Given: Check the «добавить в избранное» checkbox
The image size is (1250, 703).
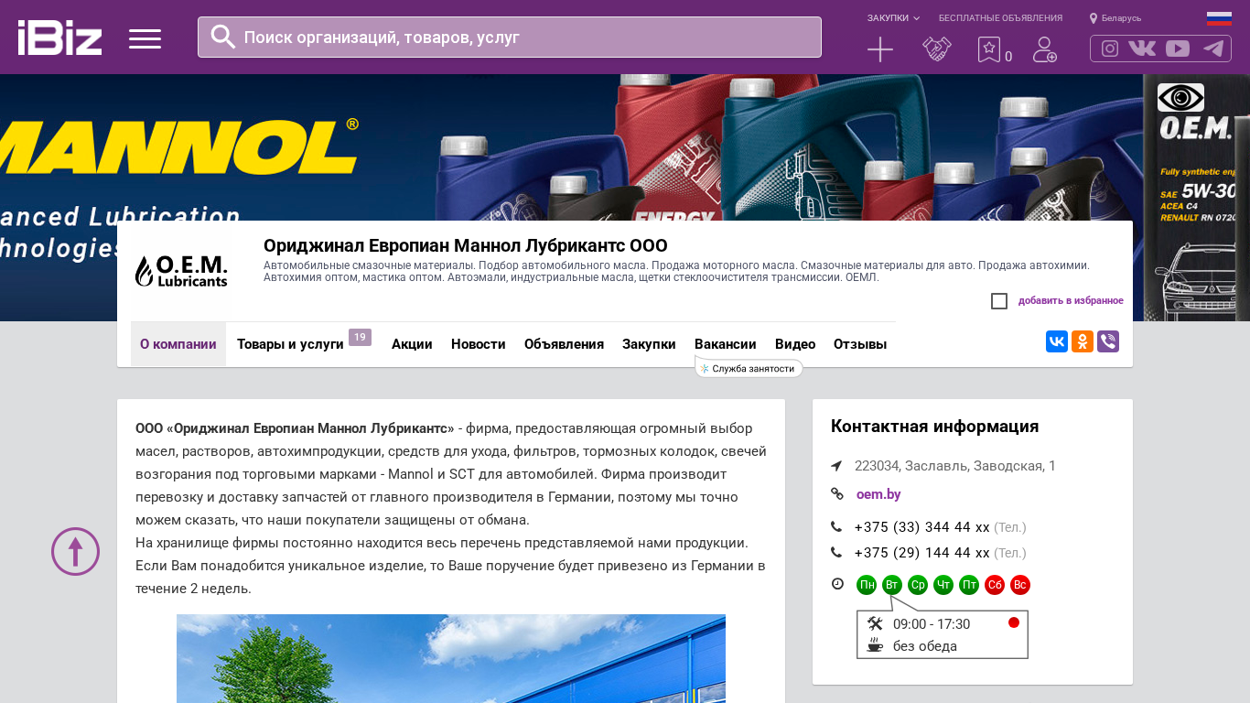Looking at the screenshot, I should pyautogui.click(x=999, y=301).
